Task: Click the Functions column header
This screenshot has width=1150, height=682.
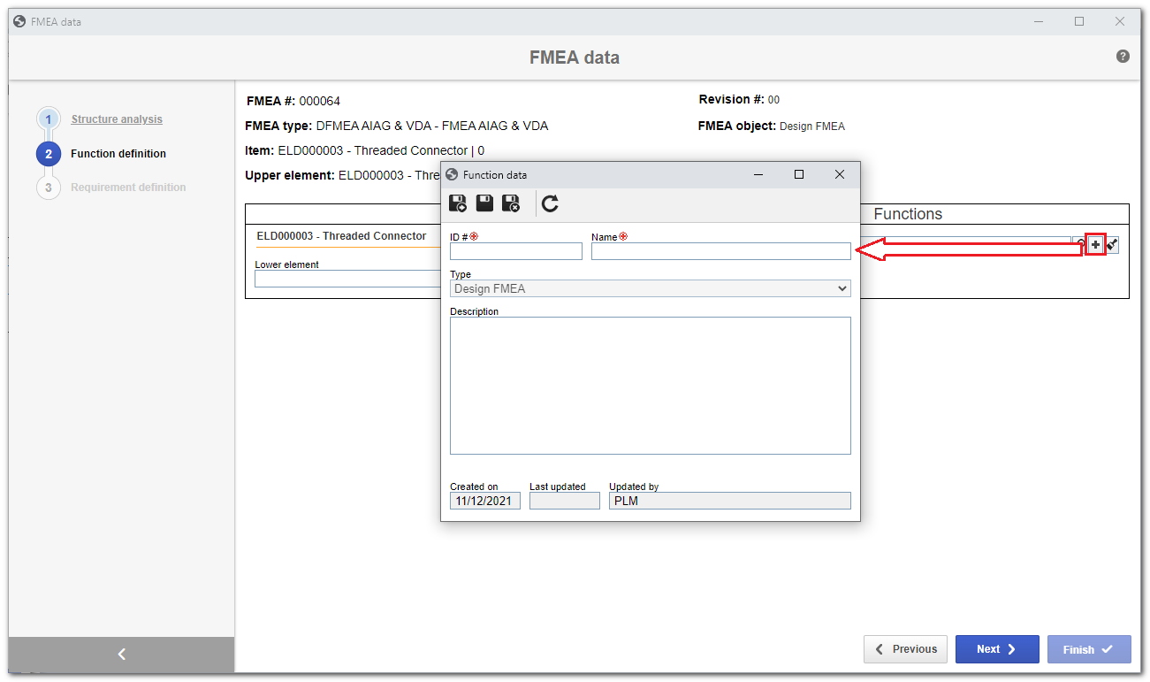Action: pos(908,214)
